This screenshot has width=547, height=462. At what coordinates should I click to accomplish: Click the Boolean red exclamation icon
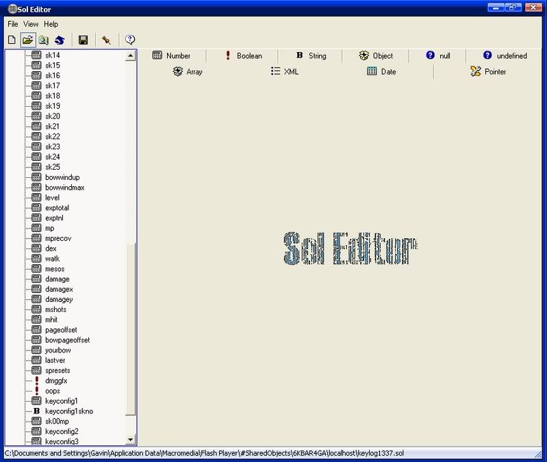click(x=228, y=55)
